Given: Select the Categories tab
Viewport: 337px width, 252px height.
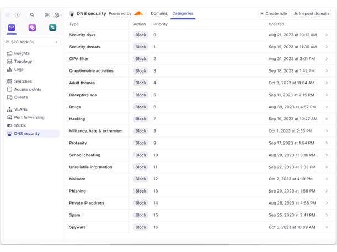Looking at the screenshot, I should click(x=183, y=13).
